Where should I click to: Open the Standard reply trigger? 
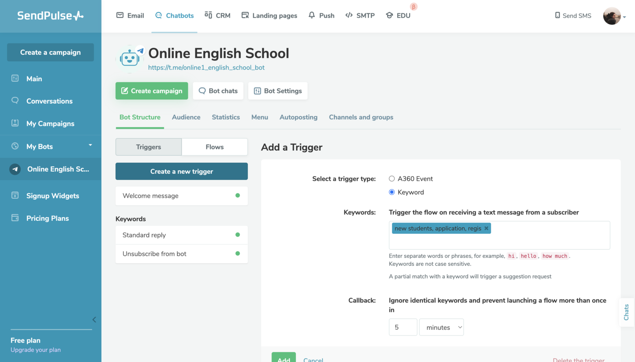pos(182,235)
